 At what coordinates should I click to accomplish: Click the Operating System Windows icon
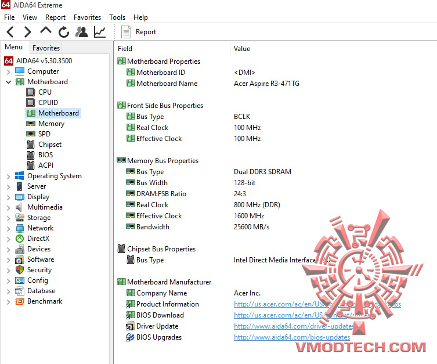coord(20,176)
